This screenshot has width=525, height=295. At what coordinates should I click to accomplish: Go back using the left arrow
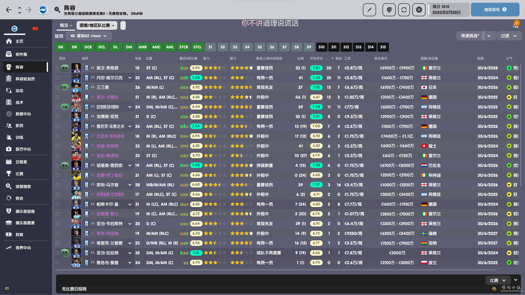point(9,10)
